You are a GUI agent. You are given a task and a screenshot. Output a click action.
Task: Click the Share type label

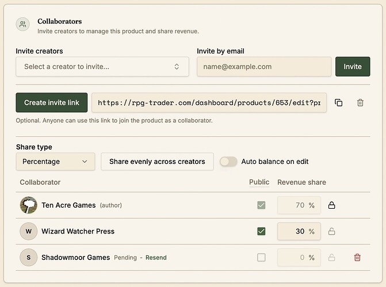tap(34, 147)
